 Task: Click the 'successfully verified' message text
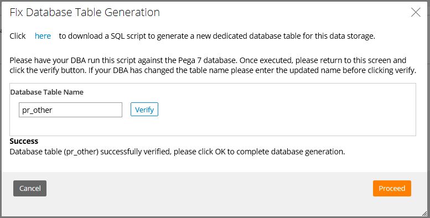177,152
